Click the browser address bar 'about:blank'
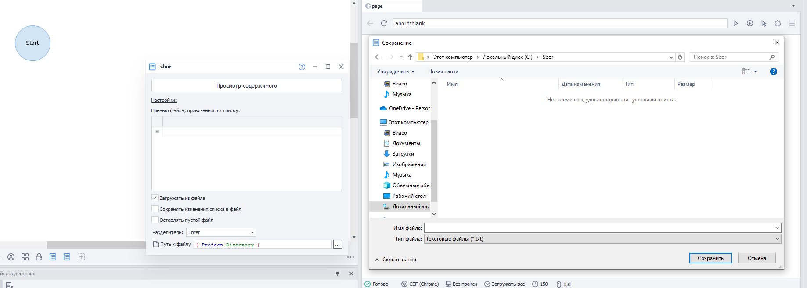The width and height of the screenshot is (807, 288). pos(560,23)
